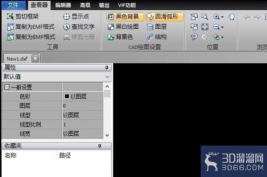Select the hand pan tool
The image size is (267, 177).
232,17
